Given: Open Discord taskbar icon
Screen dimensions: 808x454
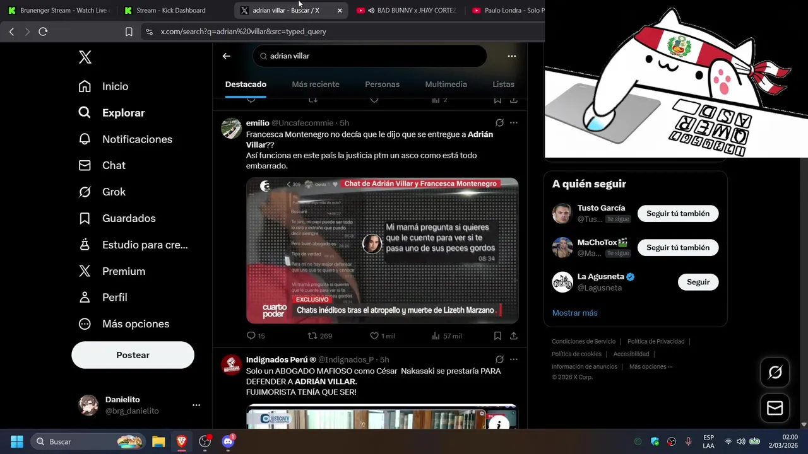Looking at the screenshot, I should click(229, 441).
